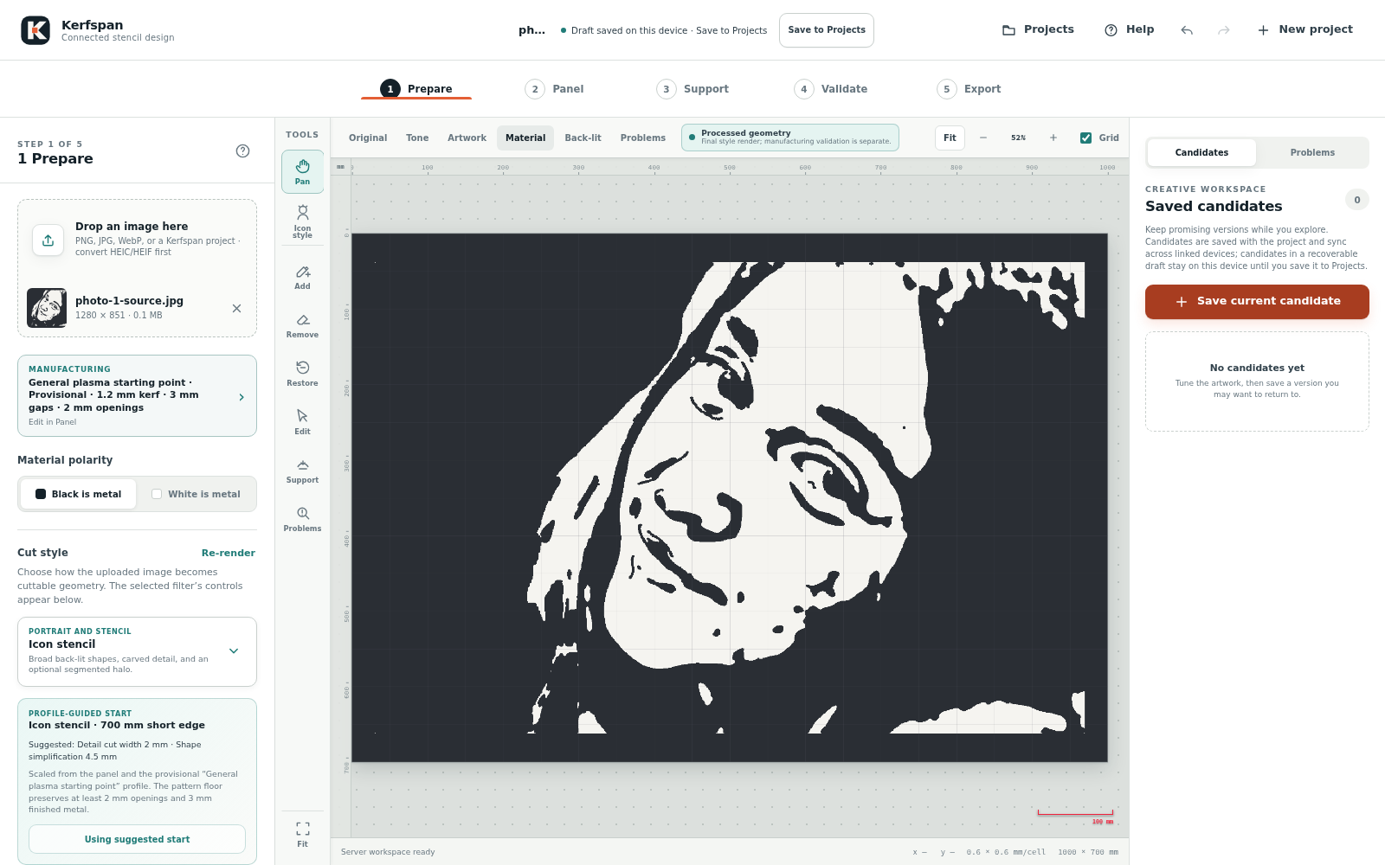Start a New project
Viewport: 1385px width, 865px height.
(x=1305, y=29)
